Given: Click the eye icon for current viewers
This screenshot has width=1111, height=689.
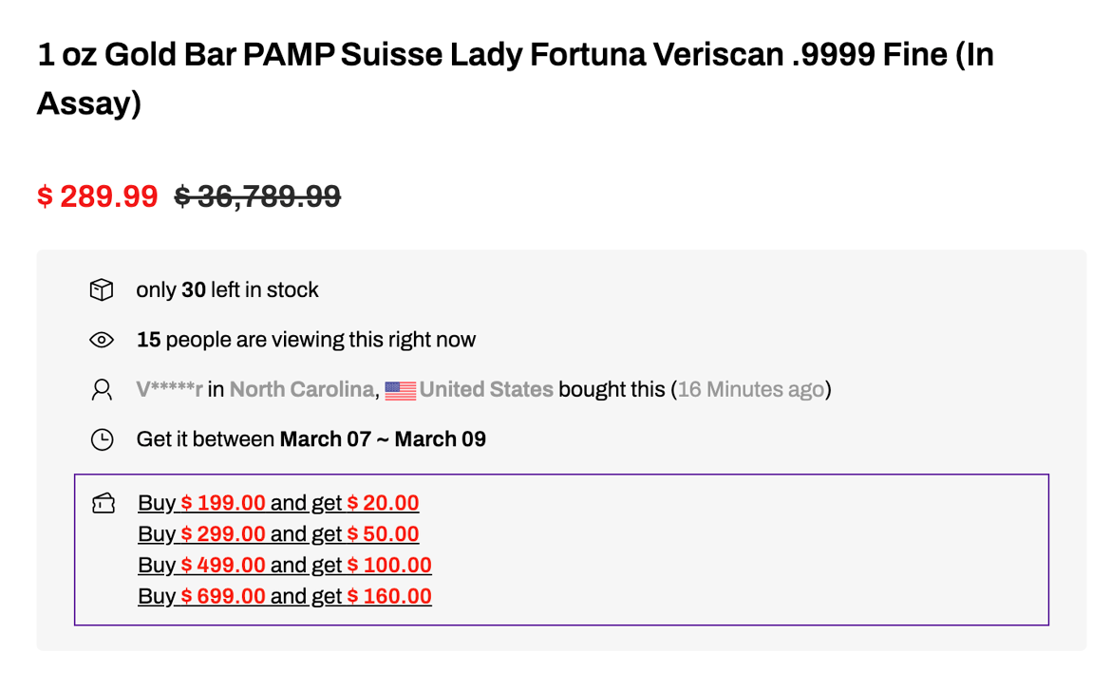Looking at the screenshot, I should [x=102, y=340].
